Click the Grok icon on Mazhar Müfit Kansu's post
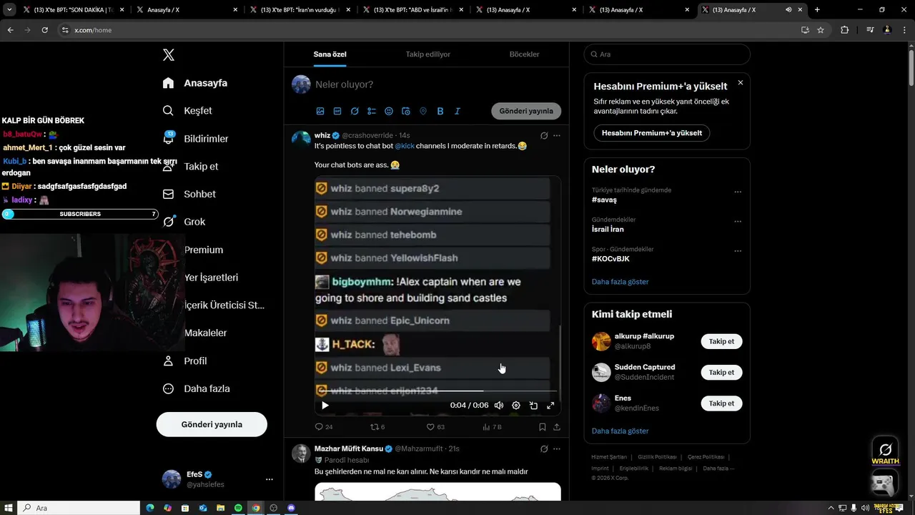The height and width of the screenshot is (515, 915). coord(544,449)
